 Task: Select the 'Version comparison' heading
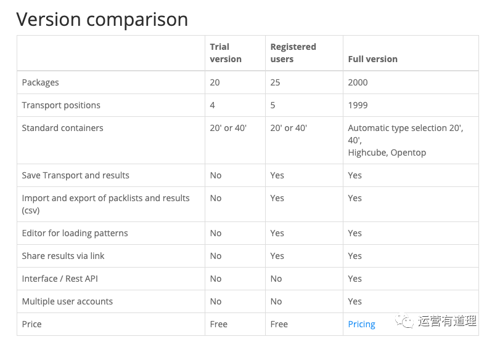click(x=102, y=20)
